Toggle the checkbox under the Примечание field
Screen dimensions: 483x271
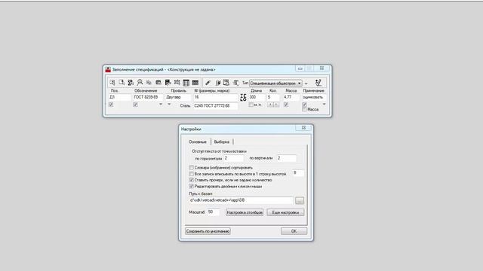pos(304,105)
